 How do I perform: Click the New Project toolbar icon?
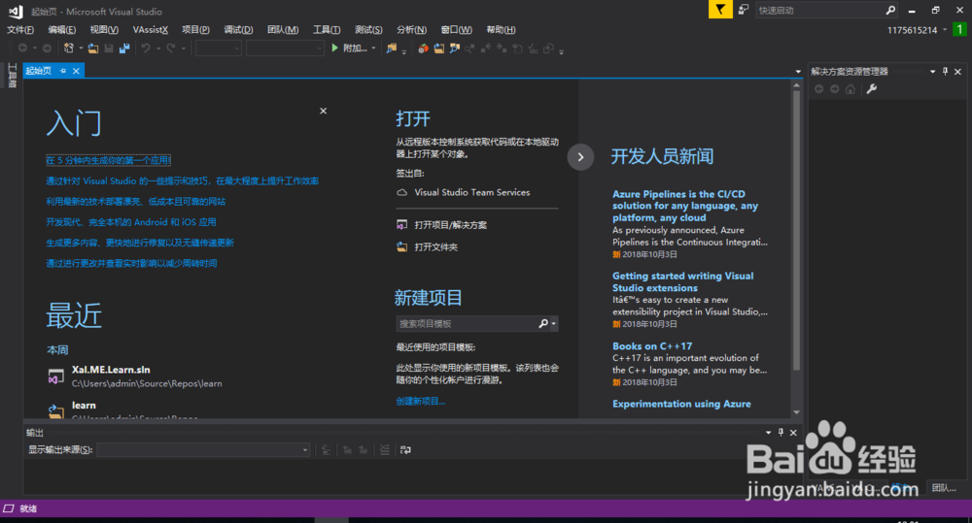click(68, 49)
